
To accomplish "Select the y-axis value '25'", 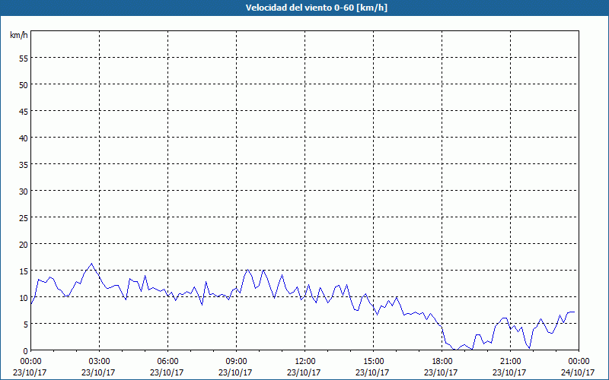I will [x=24, y=217].
